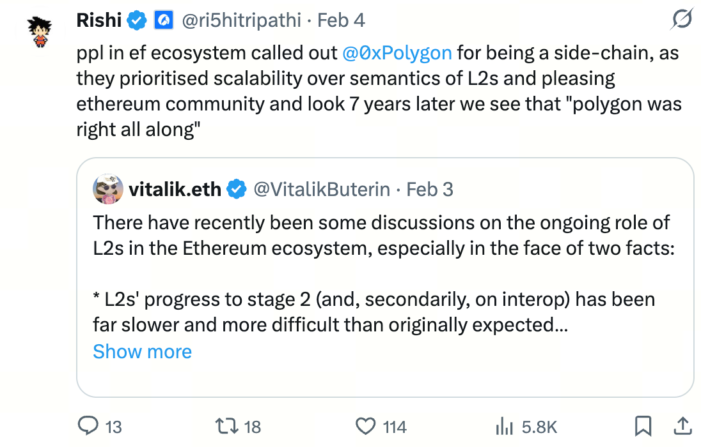Click the affiliate badge beside Rishi's name
The height and width of the screenshot is (447, 701).
tap(162, 21)
